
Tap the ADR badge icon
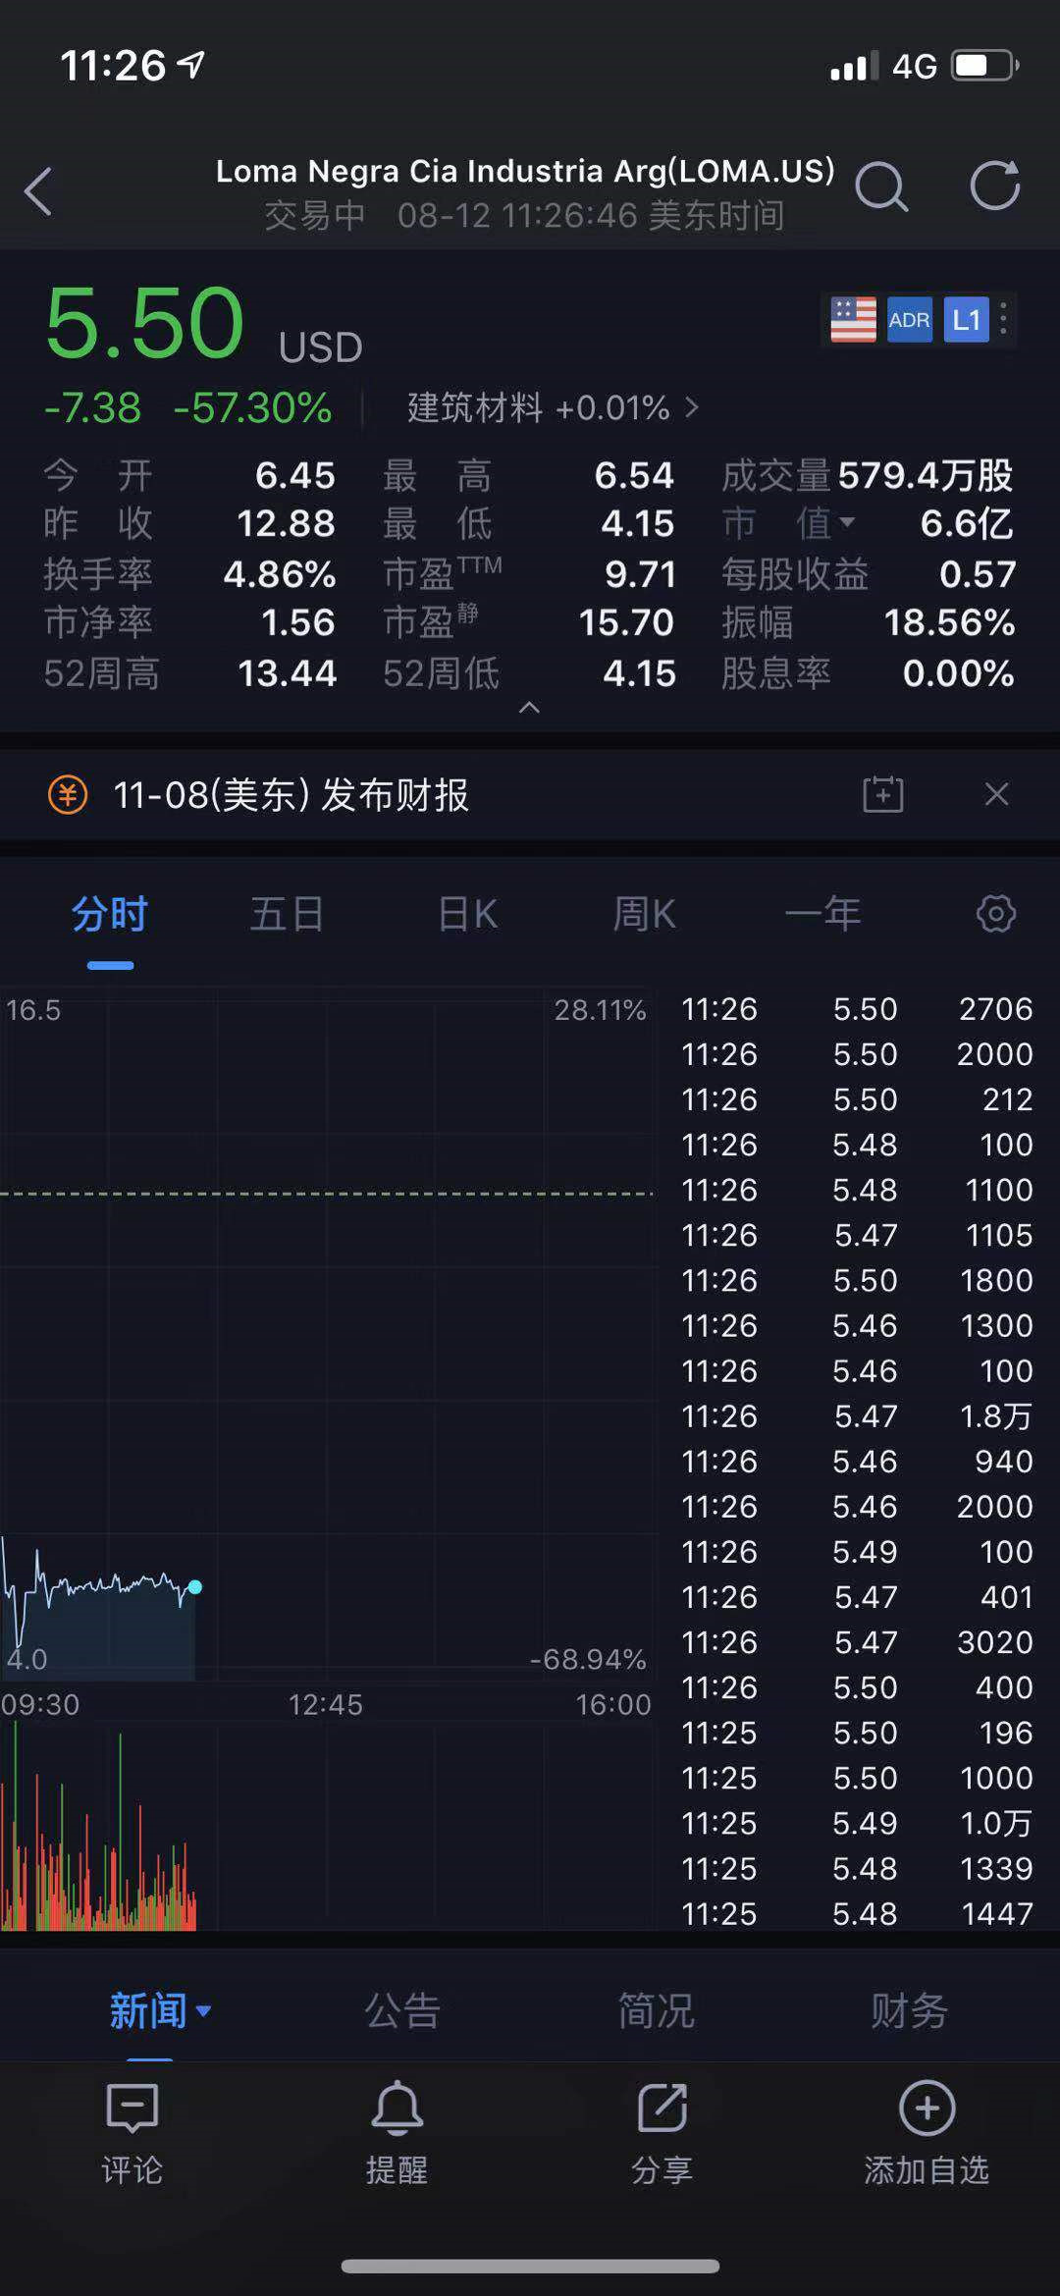pos(909,320)
